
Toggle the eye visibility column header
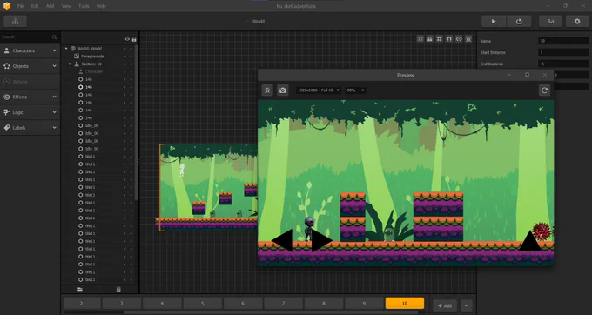pos(127,39)
